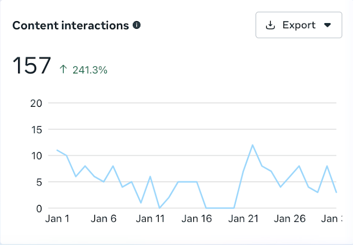Click the 20 y-axis label
This screenshot has height=245, width=355.
(x=37, y=103)
